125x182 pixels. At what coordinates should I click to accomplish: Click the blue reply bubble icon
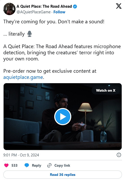coord(27,165)
